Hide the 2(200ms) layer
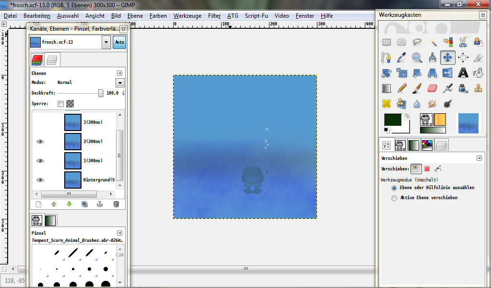491x288 pixels. (x=40, y=142)
